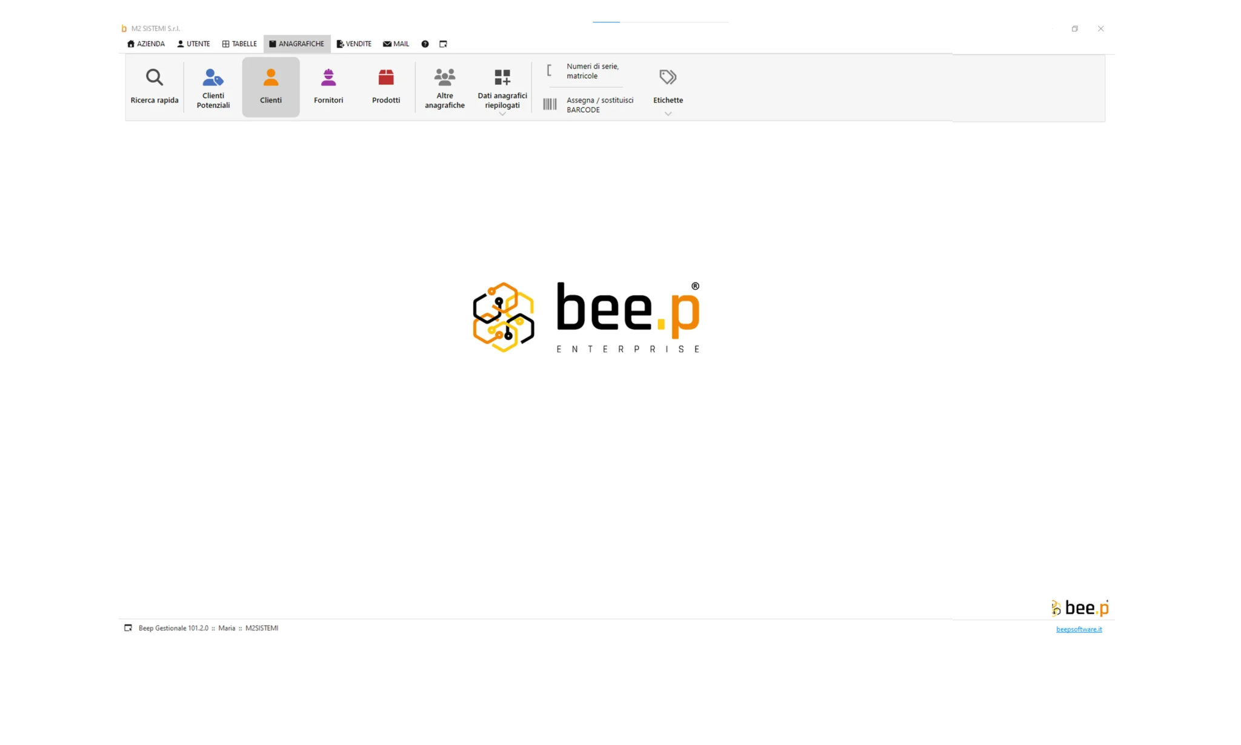
Task: Click the help question mark icon
Action: tap(425, 44)
